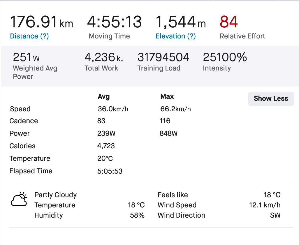Click the red Relative Effort score 84
The width and height of the screenshot is (299, 245).
click(229, 22)
